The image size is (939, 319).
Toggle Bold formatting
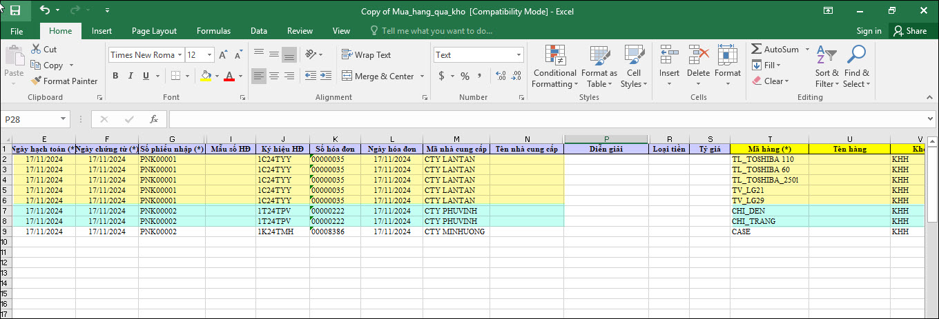coord(115,76)
